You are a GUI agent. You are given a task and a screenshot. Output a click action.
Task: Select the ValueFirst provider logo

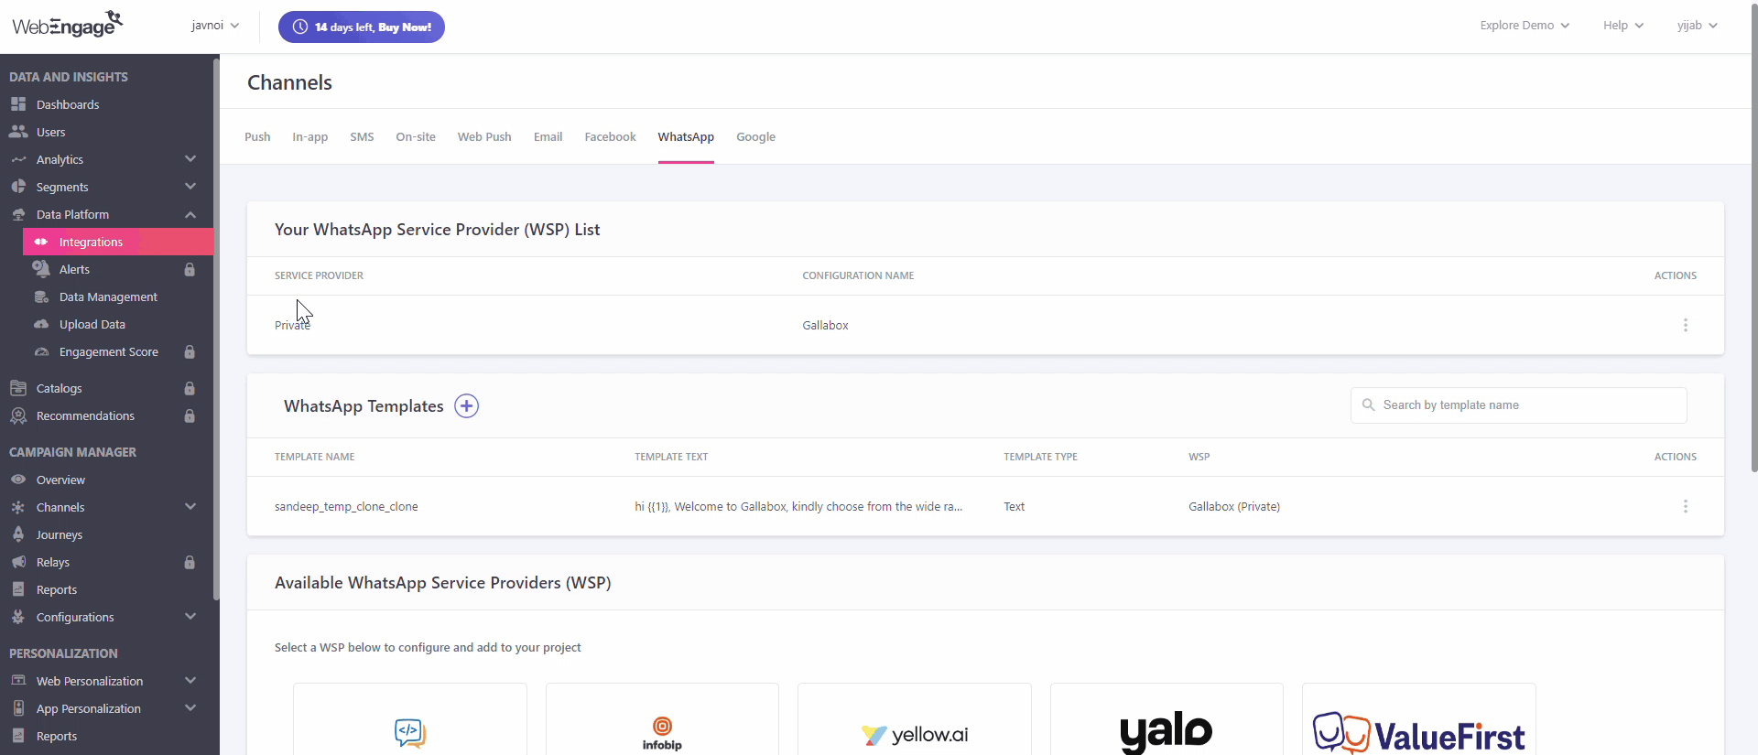pos(1418,734)
